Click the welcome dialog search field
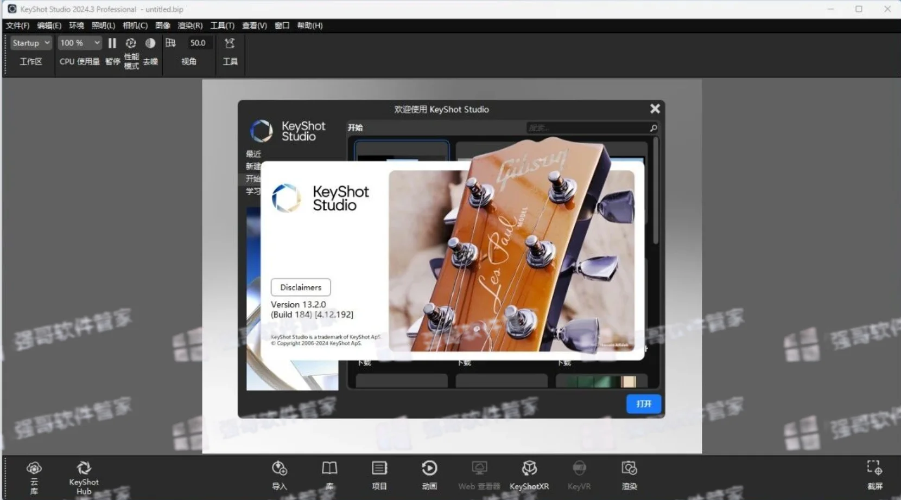The height and width of the screenshot is (500, 901). (592, 128)
